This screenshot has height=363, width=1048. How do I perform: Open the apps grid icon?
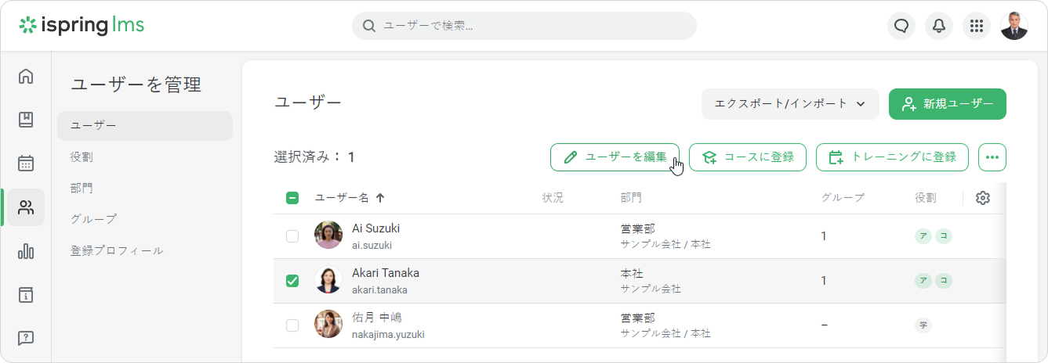click(977, 26)
